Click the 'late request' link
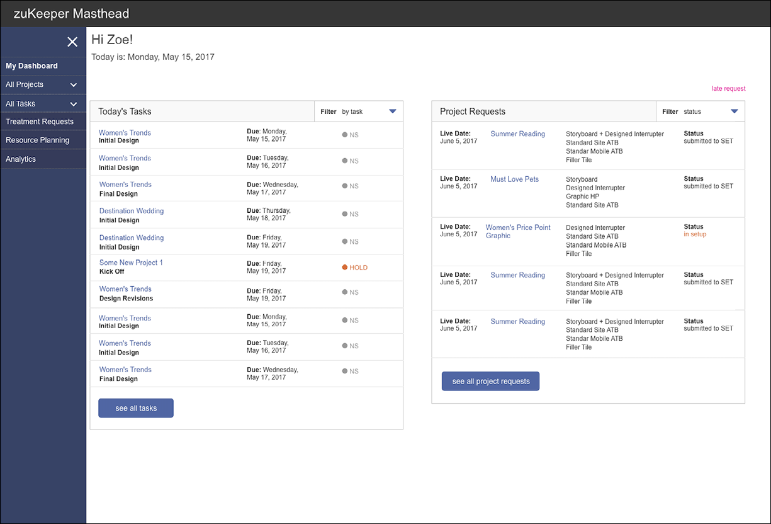The image size is (771, 524). (728, 88)
